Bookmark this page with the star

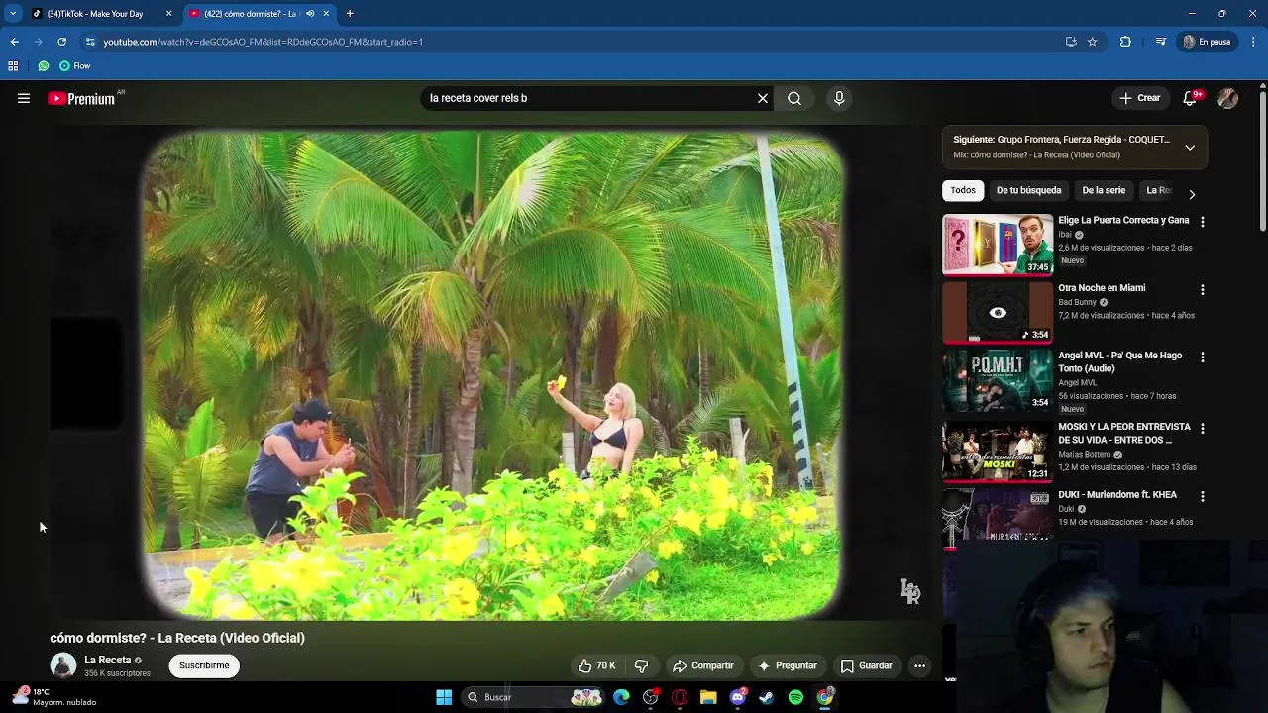click(1093, 42)
